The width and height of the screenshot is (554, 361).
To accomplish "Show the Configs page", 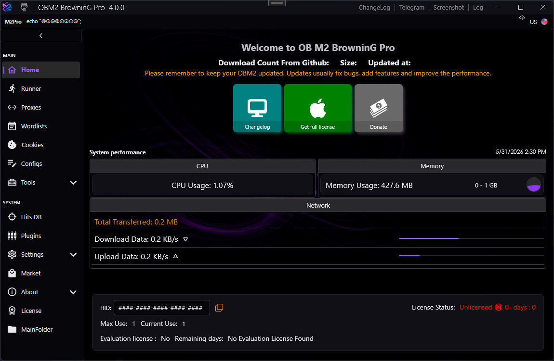I will click(41, 163).
